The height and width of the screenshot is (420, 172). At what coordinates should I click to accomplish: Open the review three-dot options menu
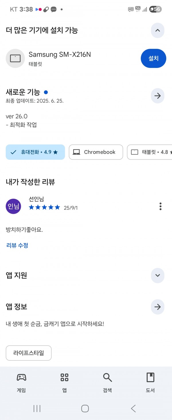pyautogui.click(x=161, y=206)
